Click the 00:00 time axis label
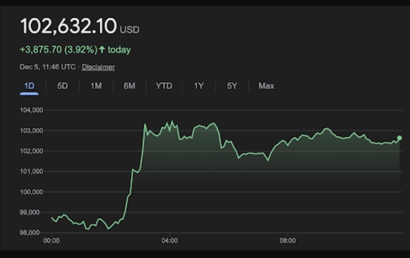410x258 pixels. pos(52,242)
